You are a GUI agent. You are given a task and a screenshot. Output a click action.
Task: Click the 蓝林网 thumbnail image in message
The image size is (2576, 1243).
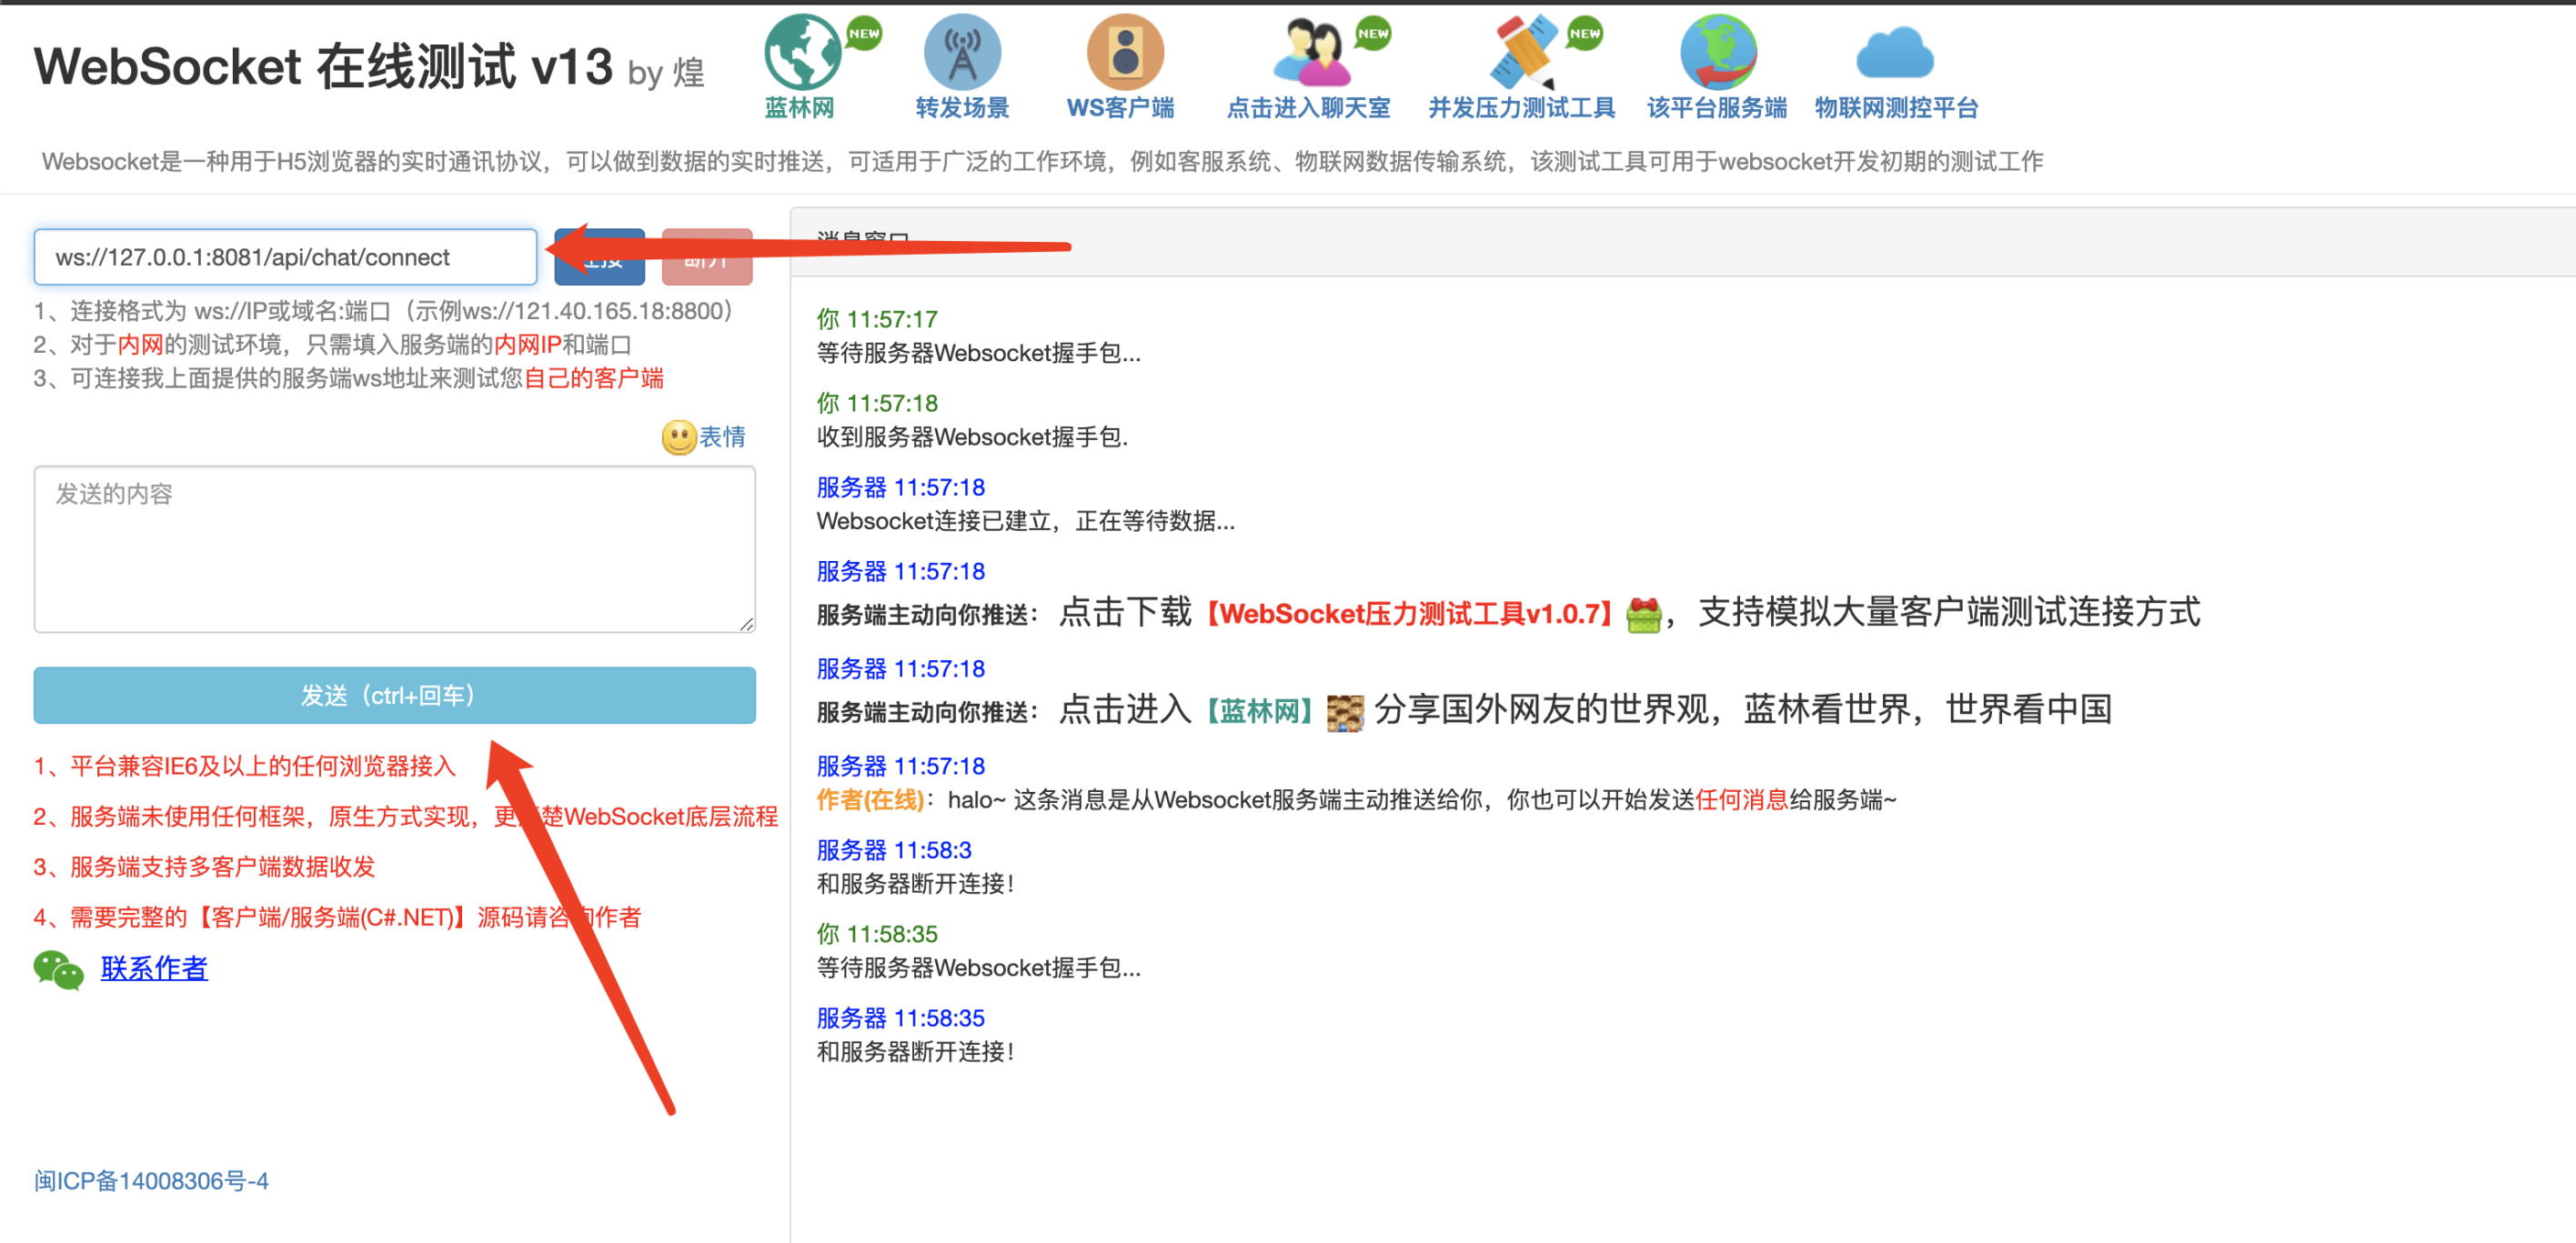tap(1344, 712)
